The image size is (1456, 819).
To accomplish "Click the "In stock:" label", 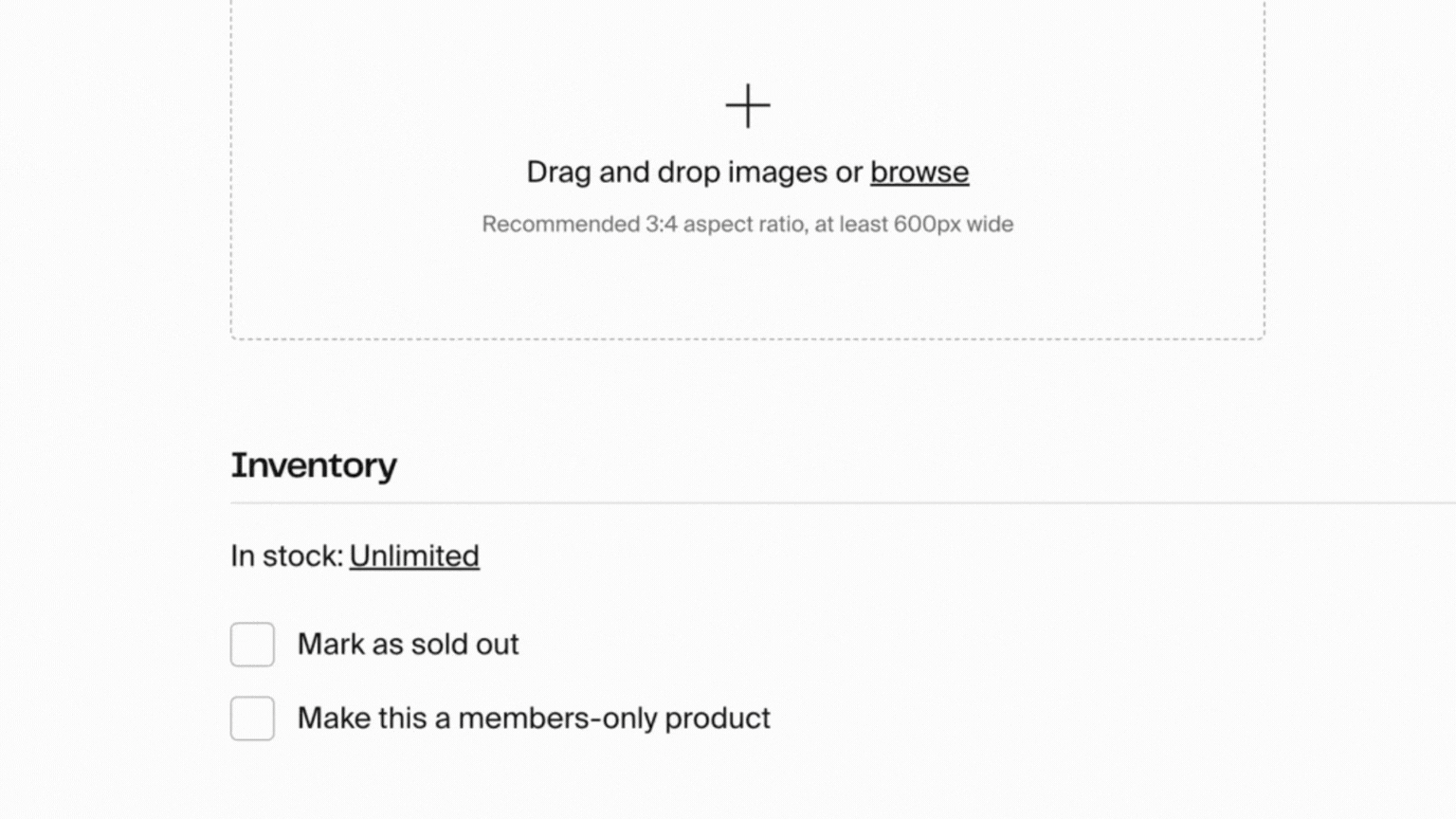I will tap(286, 556).
